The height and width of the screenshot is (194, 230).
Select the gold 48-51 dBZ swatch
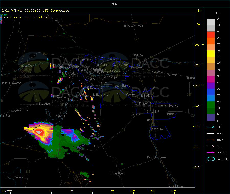[x=211, y=60]
